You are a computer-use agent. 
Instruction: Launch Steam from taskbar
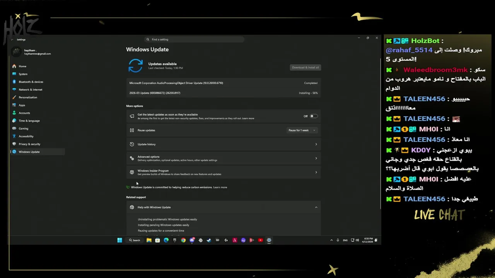click(x=209, y=240)
